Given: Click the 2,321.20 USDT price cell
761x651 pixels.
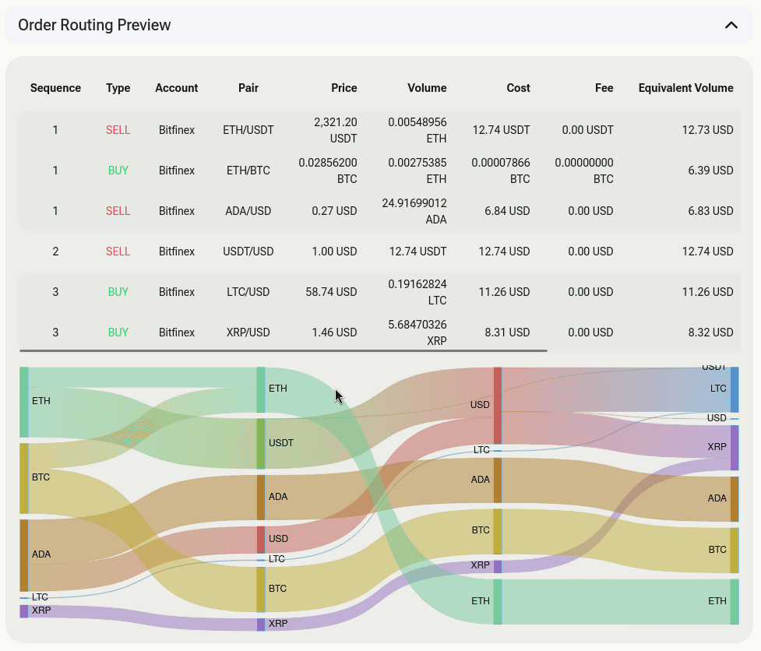Looking at the screenshot, I should [336, 130].
